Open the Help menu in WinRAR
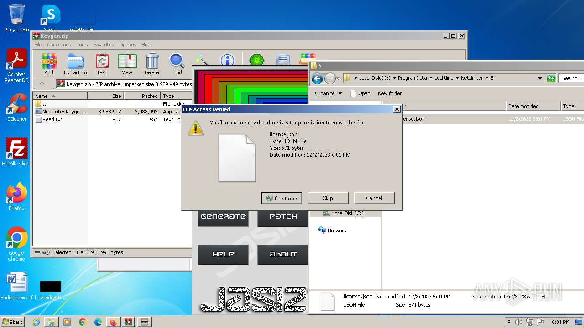This screenshot has height=328, width=584. pos(146,45)
